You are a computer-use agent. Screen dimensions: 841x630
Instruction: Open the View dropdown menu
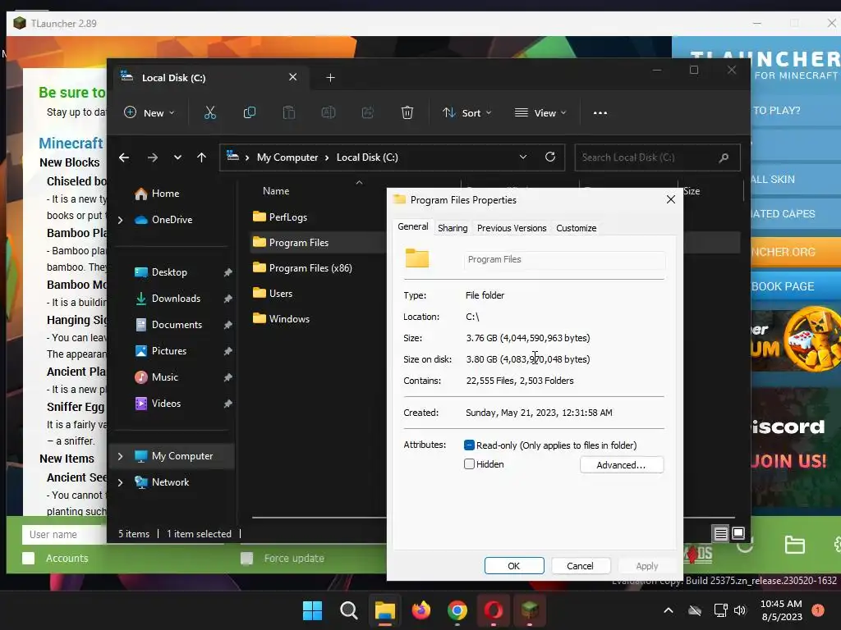[x=540, y=112]
